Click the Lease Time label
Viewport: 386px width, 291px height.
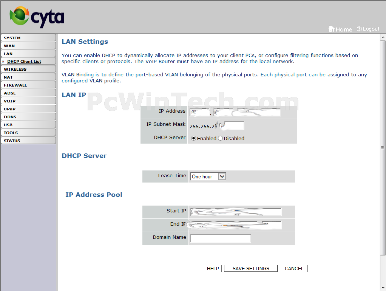[172, 176]
